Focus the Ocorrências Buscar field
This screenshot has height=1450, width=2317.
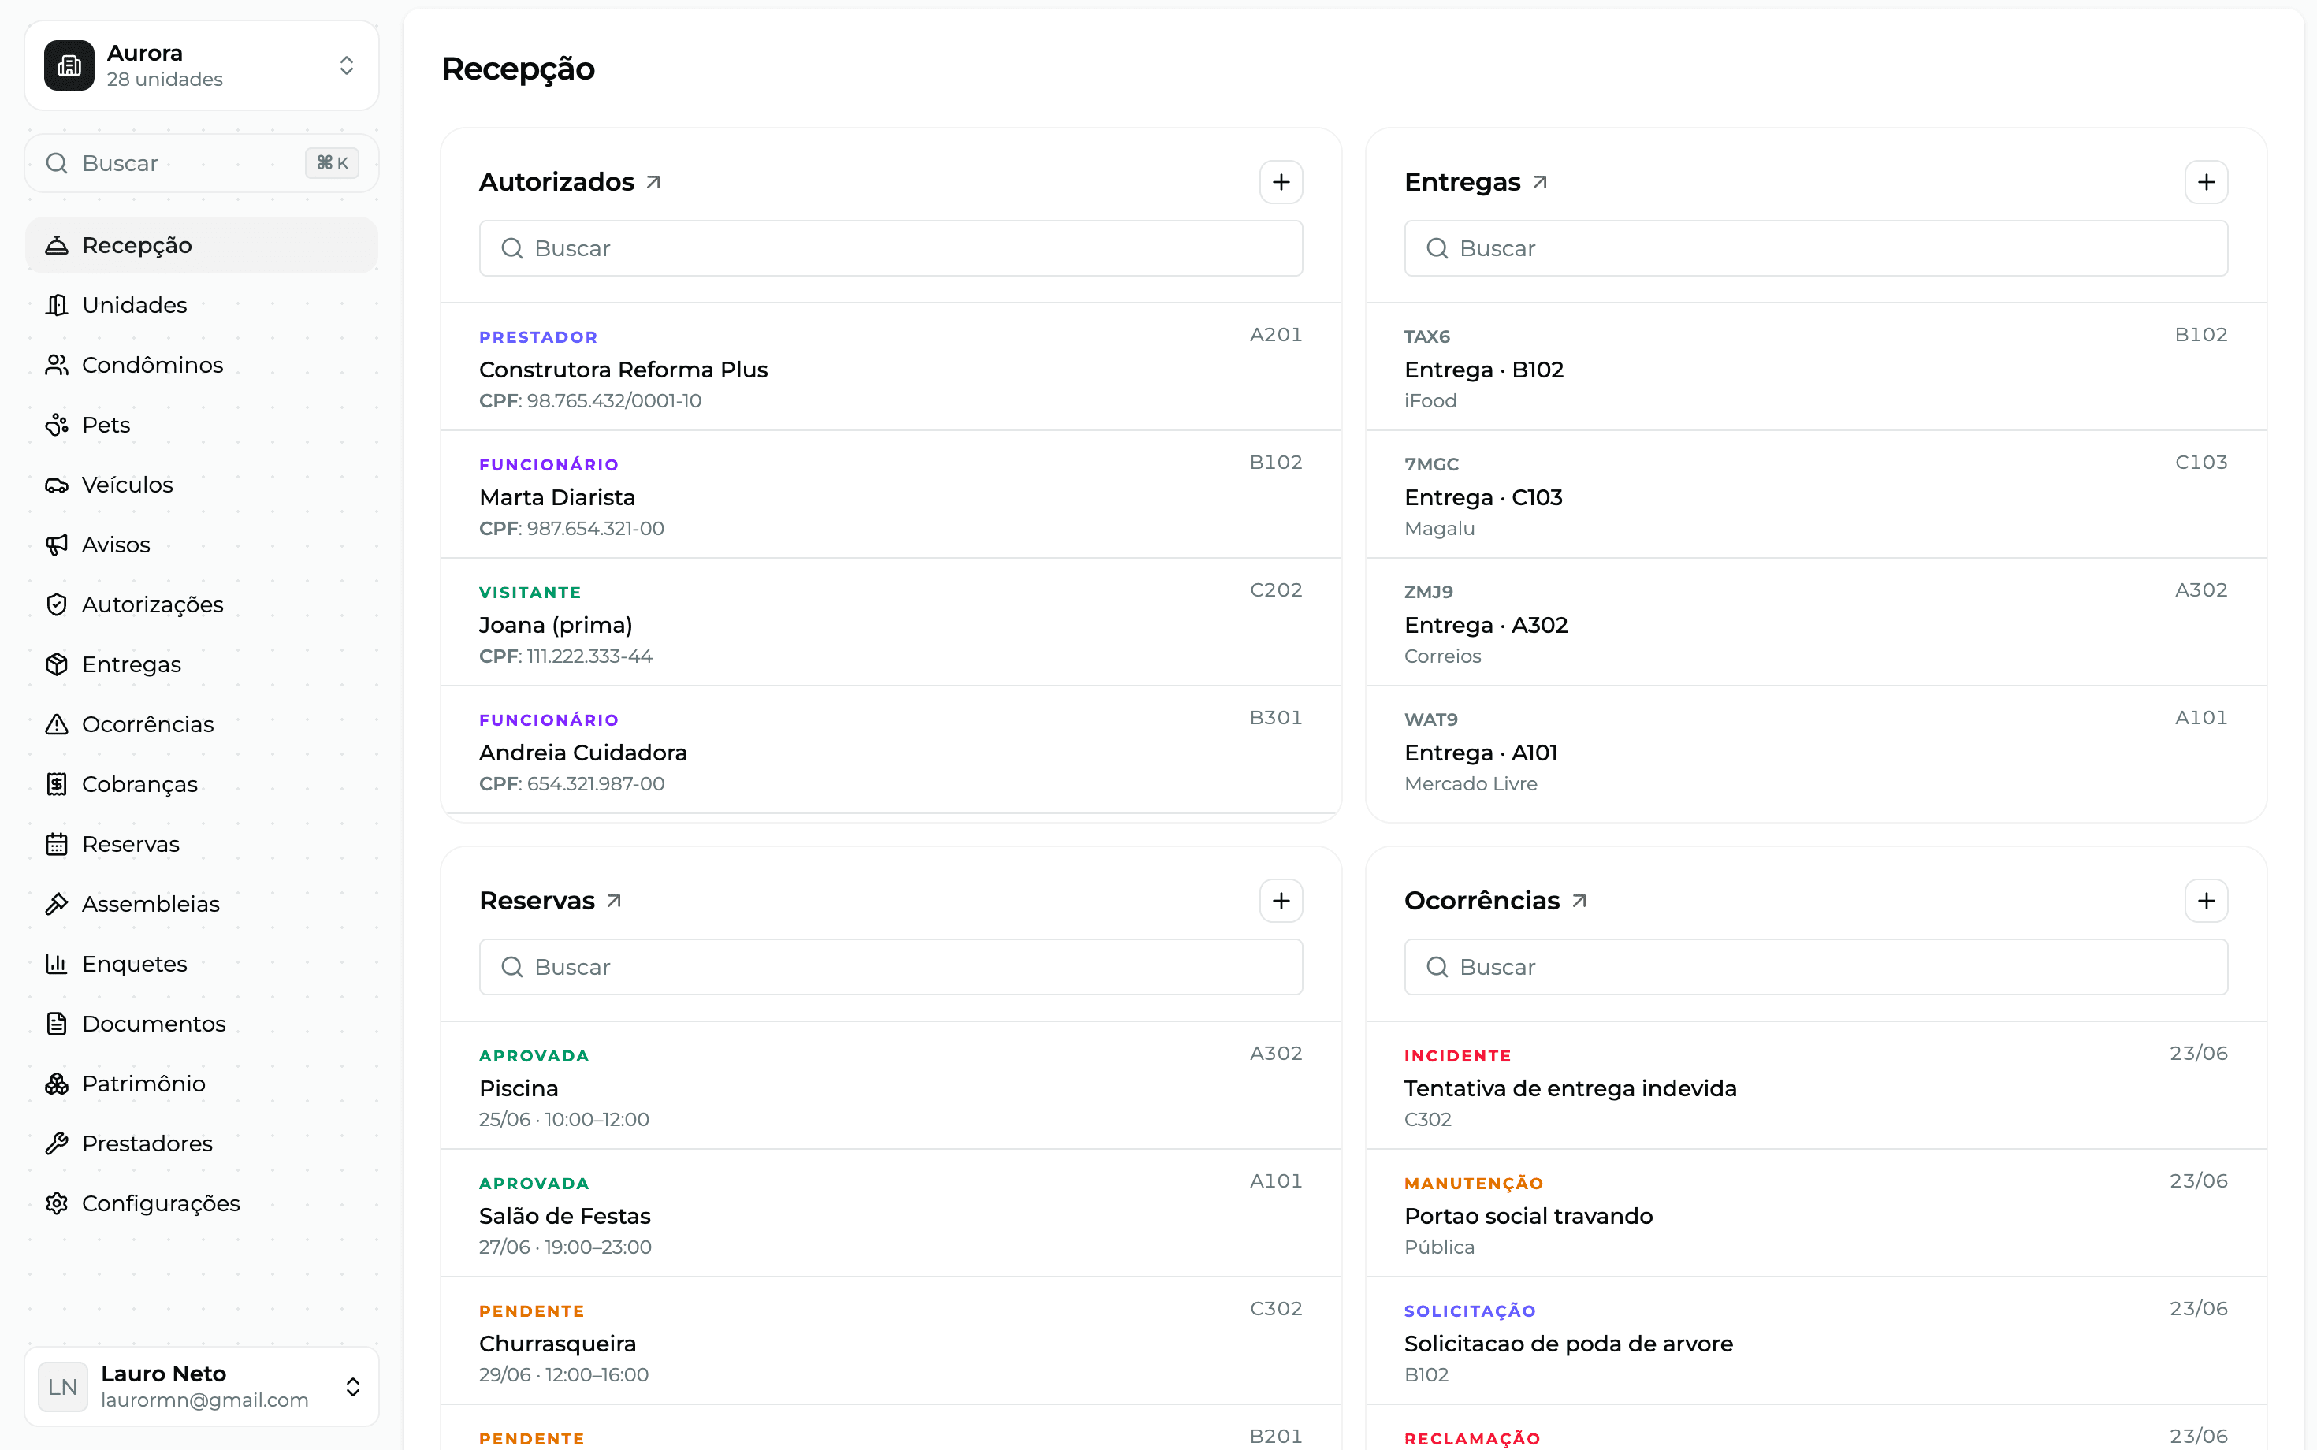1816,967
